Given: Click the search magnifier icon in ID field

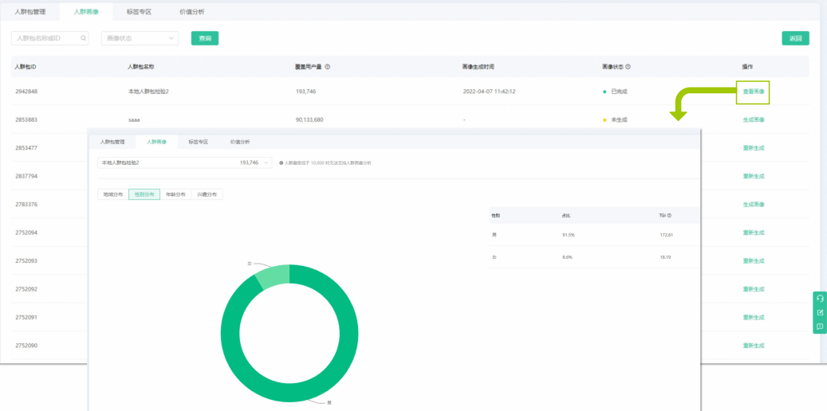Looking at the screenshot, I should (x=83, y=38).
